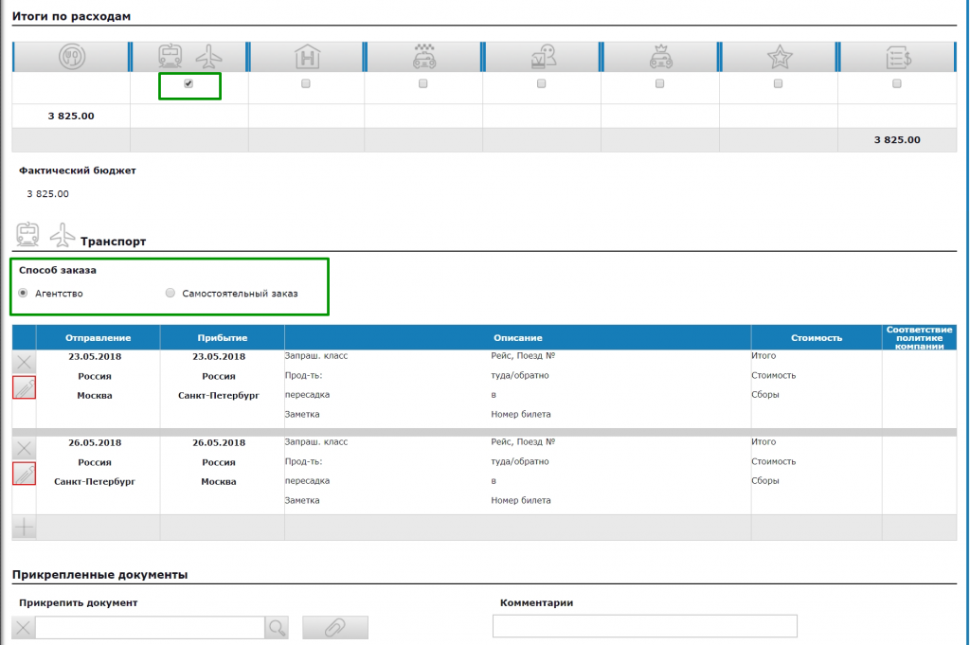The image size is (970, 645).
Task: Delete the 23.05.2018 transport row
Action: (x=25, y=362)
